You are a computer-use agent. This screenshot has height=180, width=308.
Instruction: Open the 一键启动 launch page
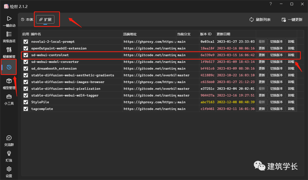pyautogui.click(x=9, y=21)
